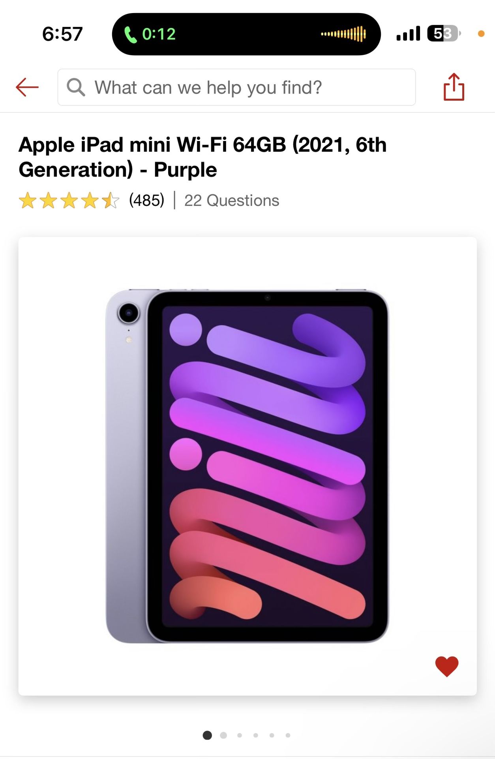Tap the search magnifier icon

click(x=76, y=87)
